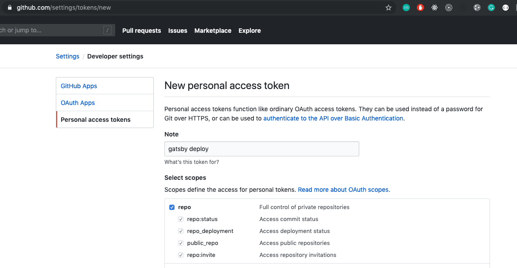
Task: Open the red stop-hand ad blocker extension
Action: pos(420,8)
